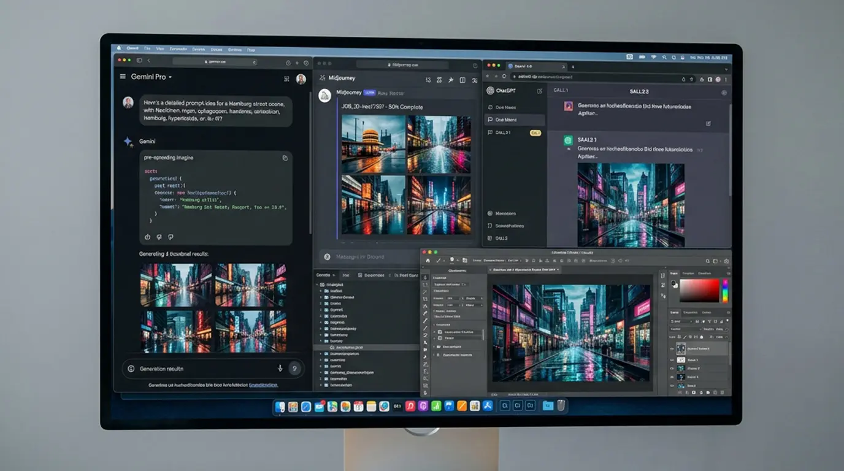This screenshot has width=844, height=471.
Task: Click the microphone icon in Gemini input
Action: [280, 368]
